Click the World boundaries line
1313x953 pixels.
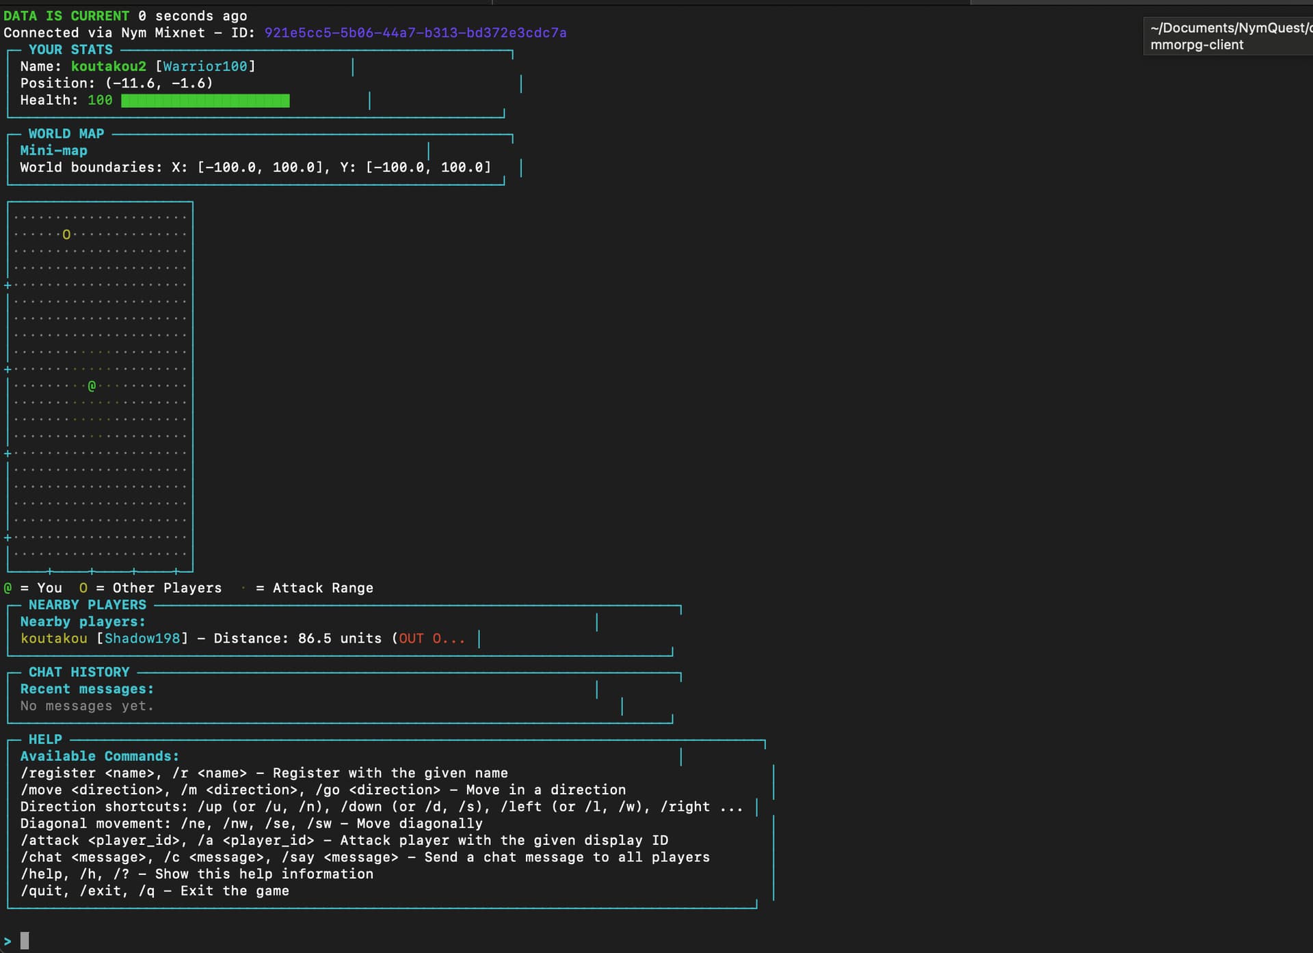[256, 167]
